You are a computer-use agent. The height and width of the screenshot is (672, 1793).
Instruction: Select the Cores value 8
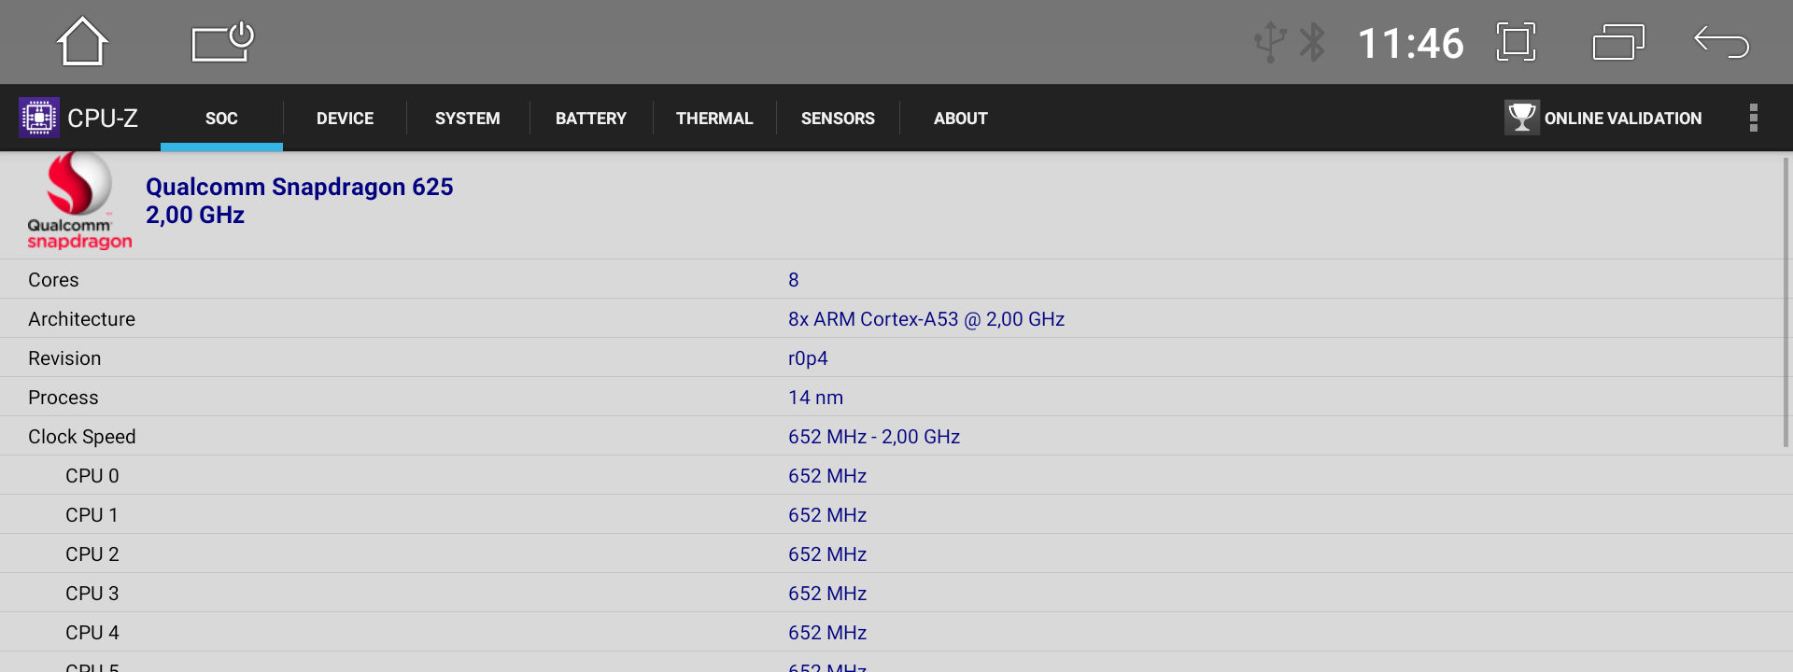tap(794, 280)
